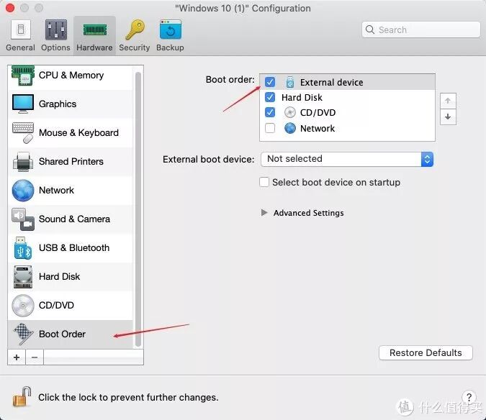Add a device with the plus button
This screenshot has height=420, width=486.
17,357
